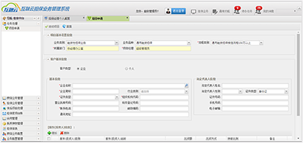Collapse the customer basic info fieldset
This screenshot has width=303, height=143.
tap(48, 59)
